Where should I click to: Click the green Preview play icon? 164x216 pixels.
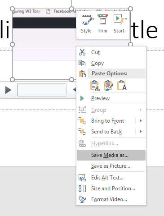(82, 98)
